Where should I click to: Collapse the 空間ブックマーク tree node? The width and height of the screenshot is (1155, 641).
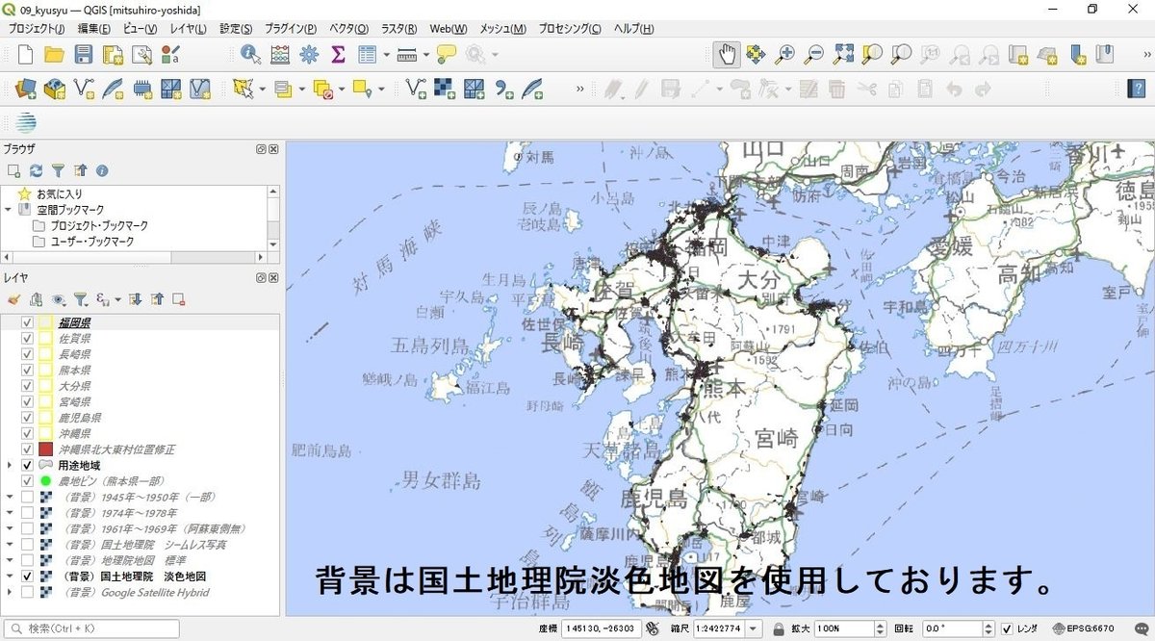pyautogui.click(x=8, y=209)
